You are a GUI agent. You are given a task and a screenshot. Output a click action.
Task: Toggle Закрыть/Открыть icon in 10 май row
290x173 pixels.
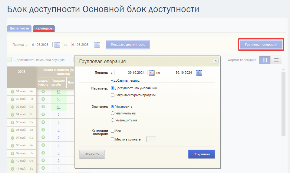click(43, 160)
